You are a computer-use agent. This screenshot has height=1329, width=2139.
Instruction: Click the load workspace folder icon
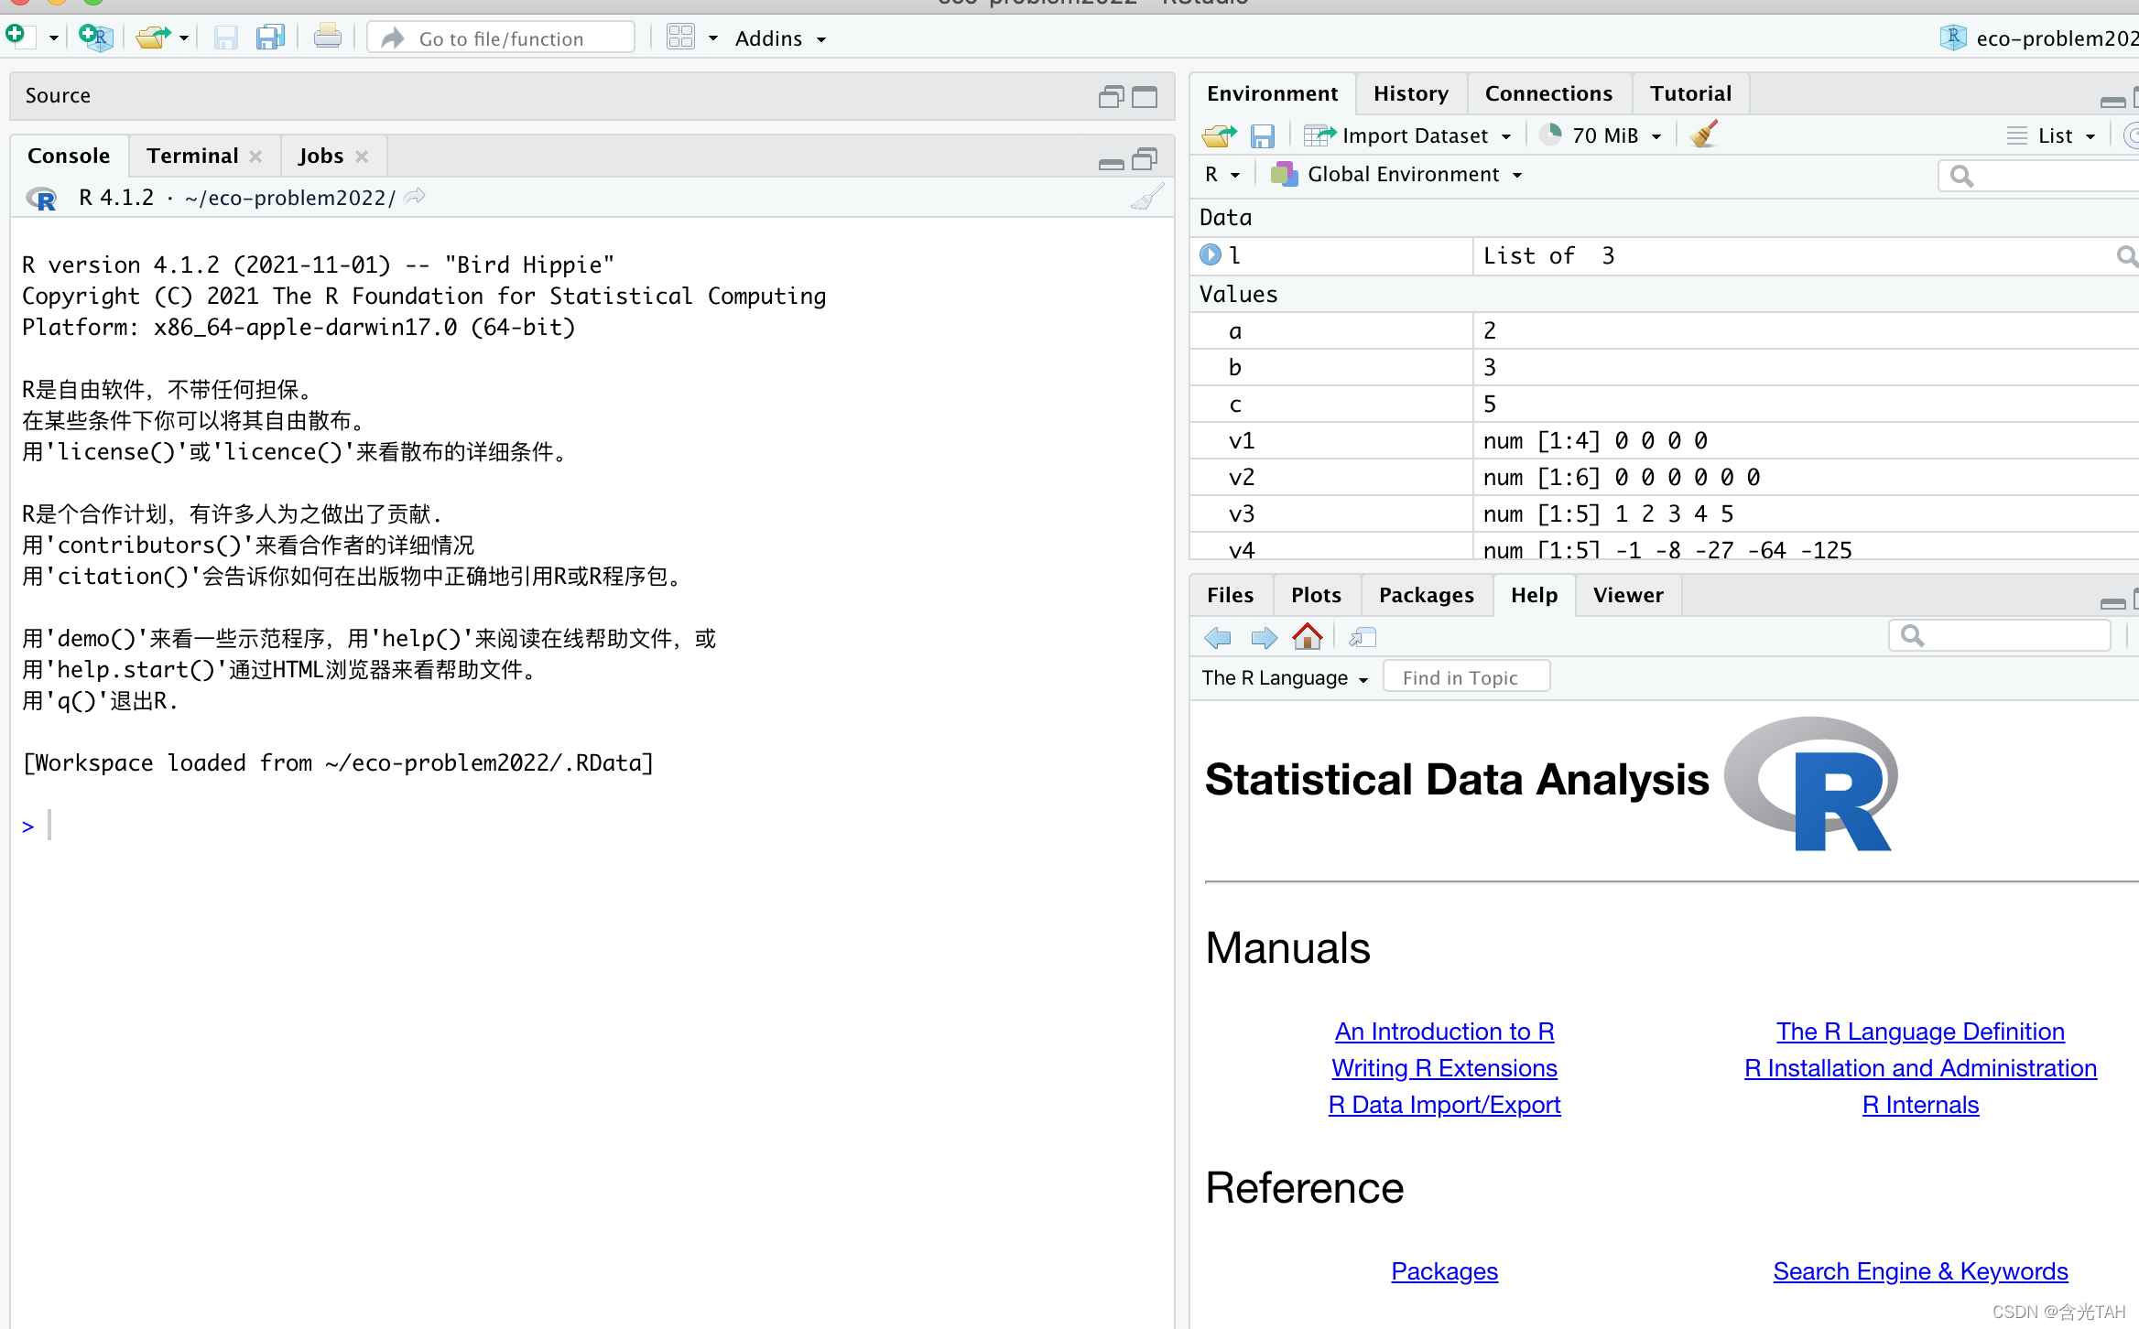tap(1219, 135)
